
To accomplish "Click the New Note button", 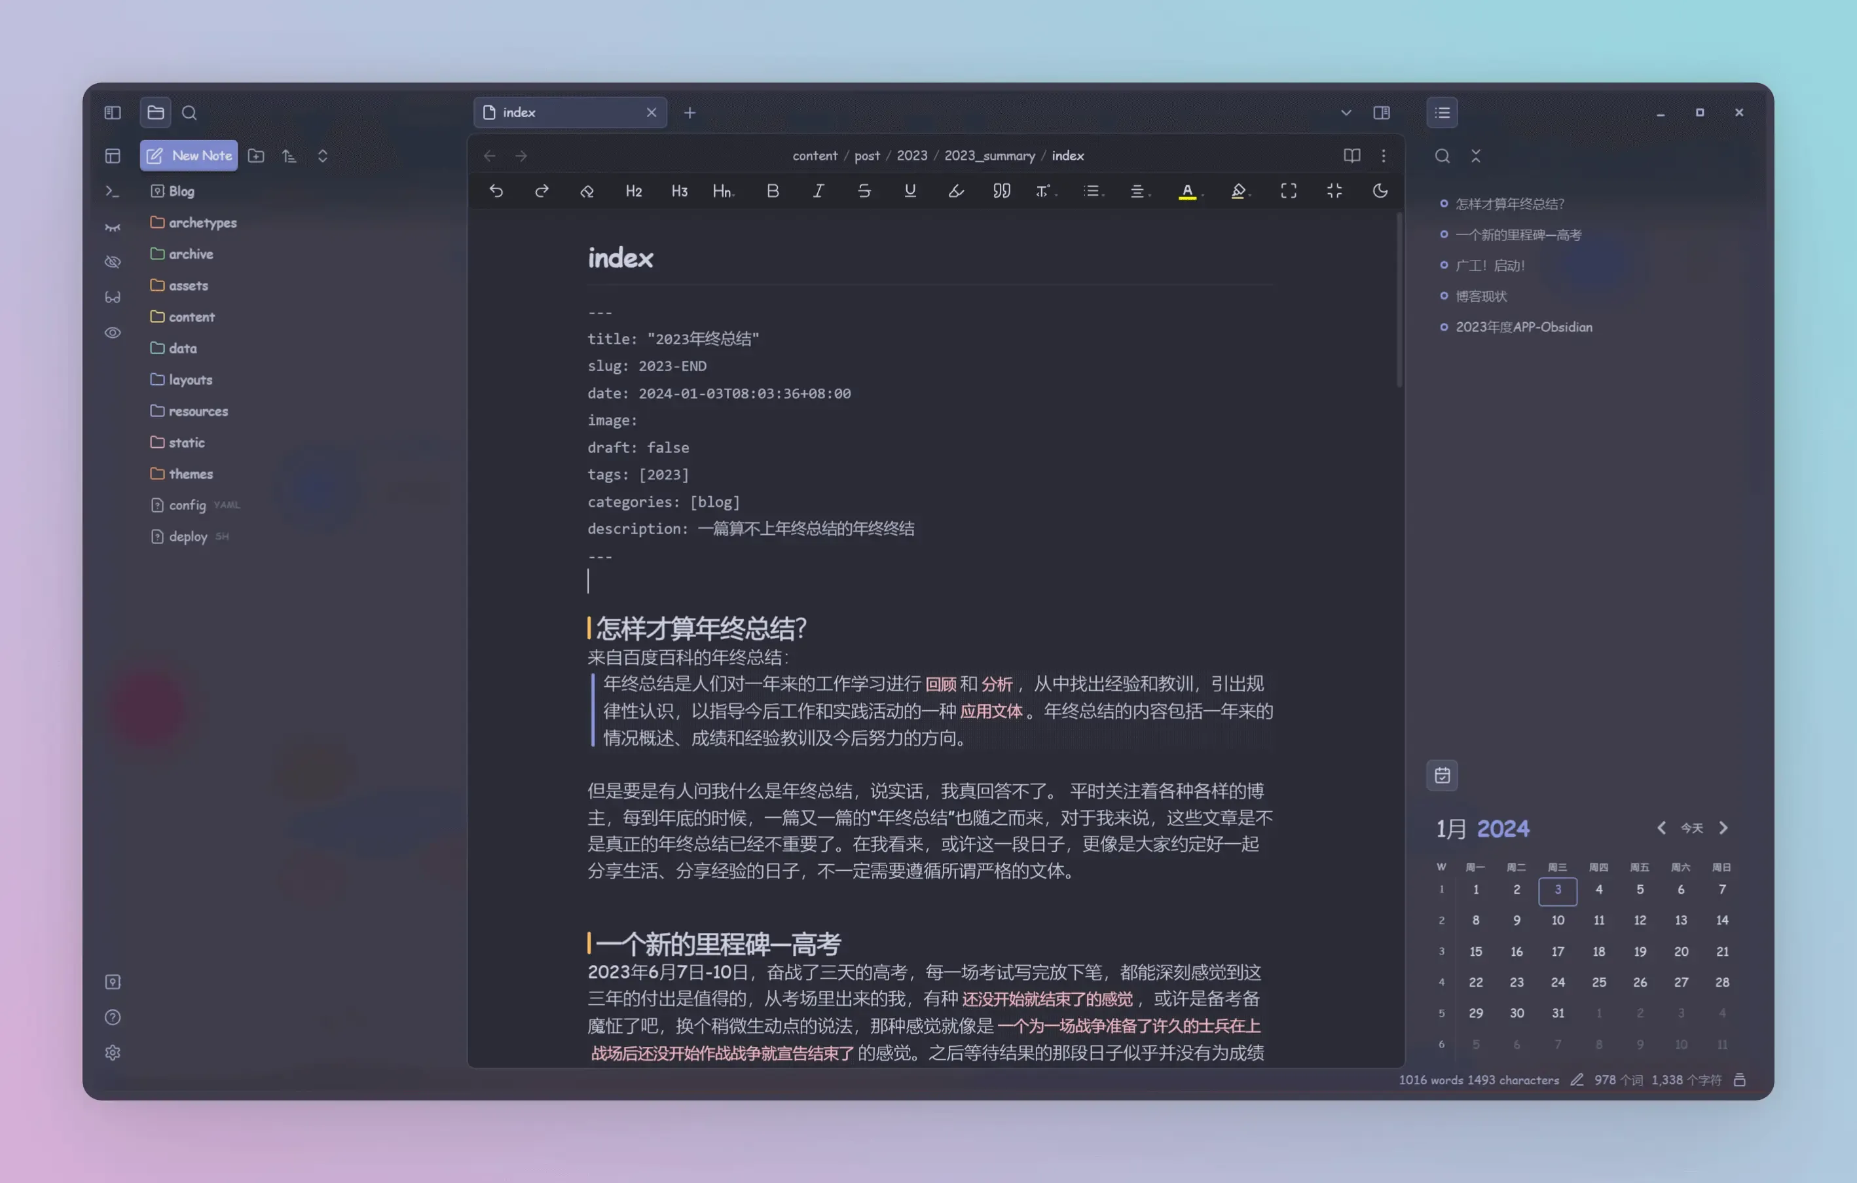I will (190, 156).
